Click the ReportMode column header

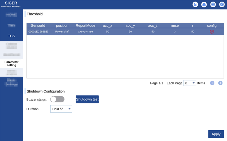point(85,26)
